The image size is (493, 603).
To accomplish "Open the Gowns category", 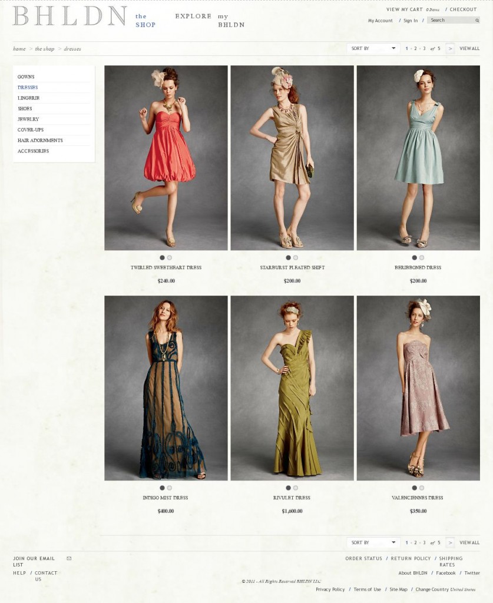I will [26, 77].
